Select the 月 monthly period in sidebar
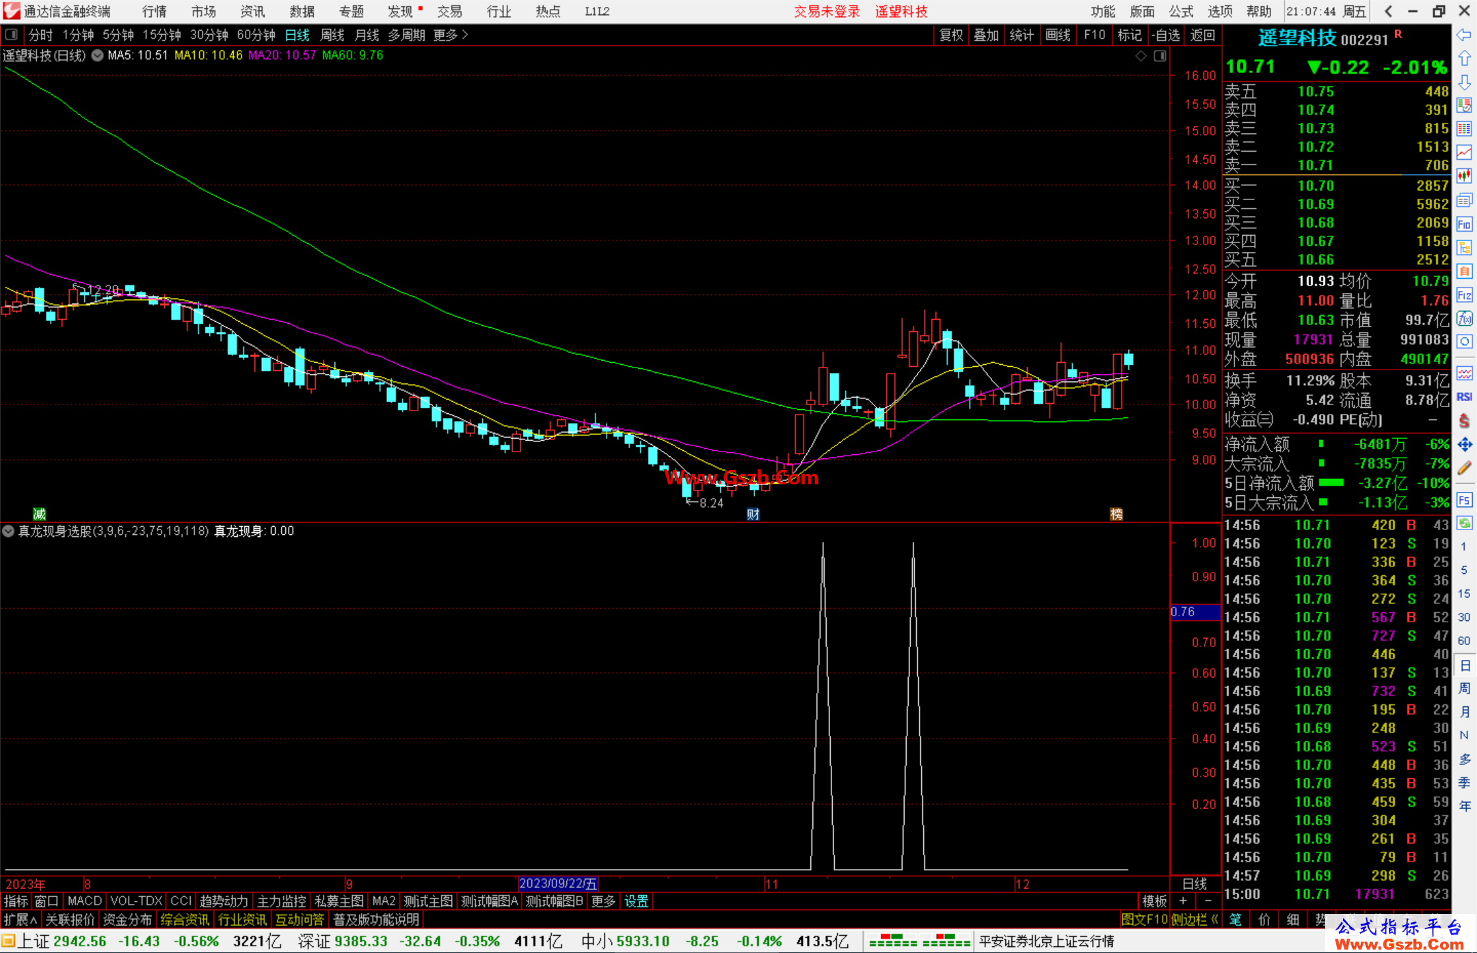 [x=1464, y=712]
